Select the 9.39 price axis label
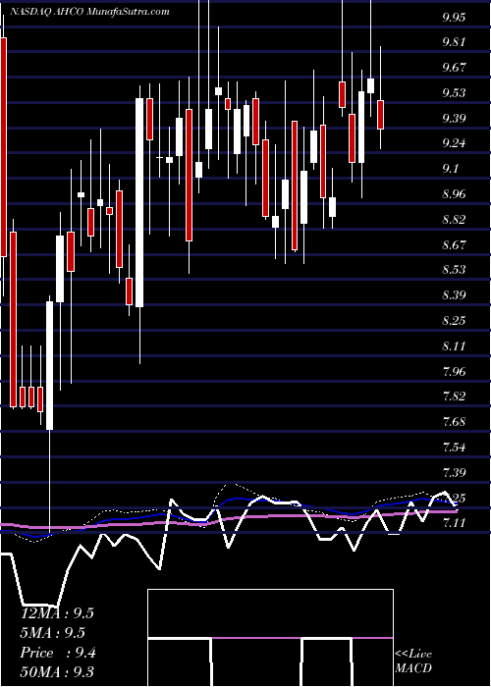Screen dimensions: 491x687 [x=454, y=119]
